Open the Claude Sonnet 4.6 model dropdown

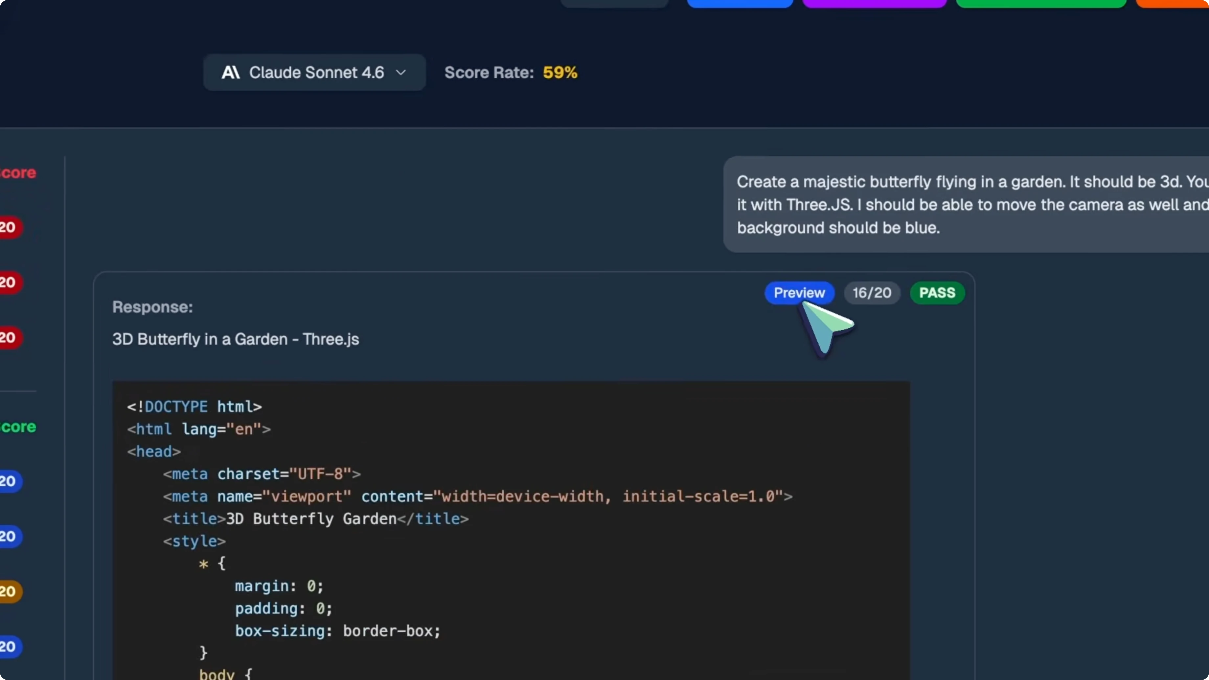tap(314, 72)
